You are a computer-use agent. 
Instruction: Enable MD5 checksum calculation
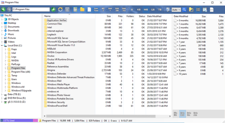[103, 10]
